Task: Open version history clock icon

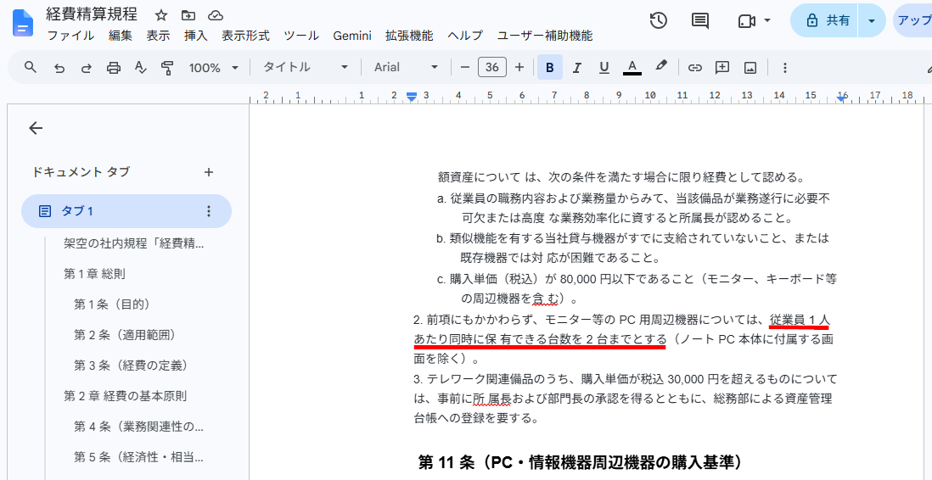Action: (x=658, y=21)
